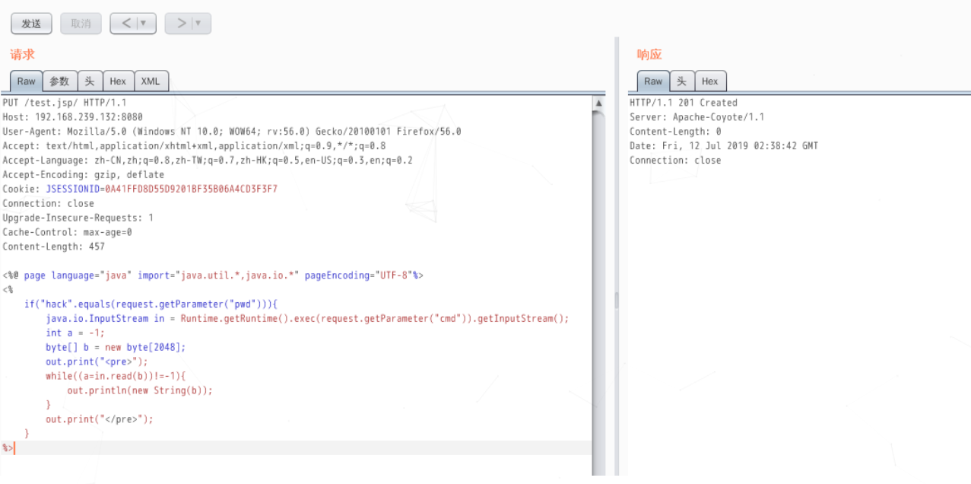Click the request scrollbar up arrow
Image resolution: width=971 pixels, height=484 pixels.
(598, 103)
